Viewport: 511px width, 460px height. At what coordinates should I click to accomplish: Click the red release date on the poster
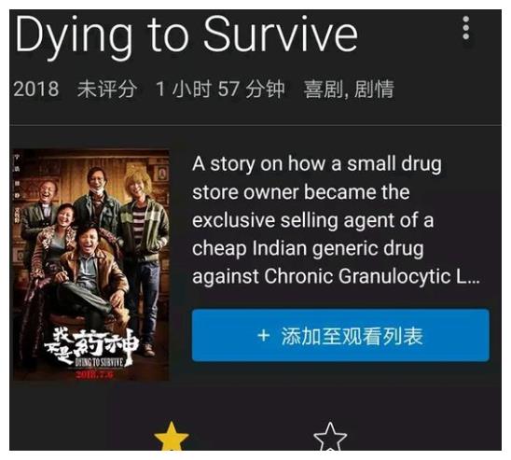pyautogui.click(x=94, y=374)
